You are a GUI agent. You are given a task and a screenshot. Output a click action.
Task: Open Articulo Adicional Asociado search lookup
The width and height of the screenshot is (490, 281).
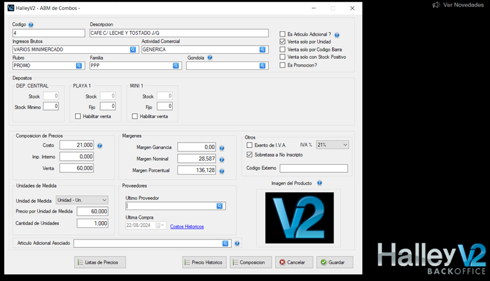pyautogui.click(x=225, y=243)
